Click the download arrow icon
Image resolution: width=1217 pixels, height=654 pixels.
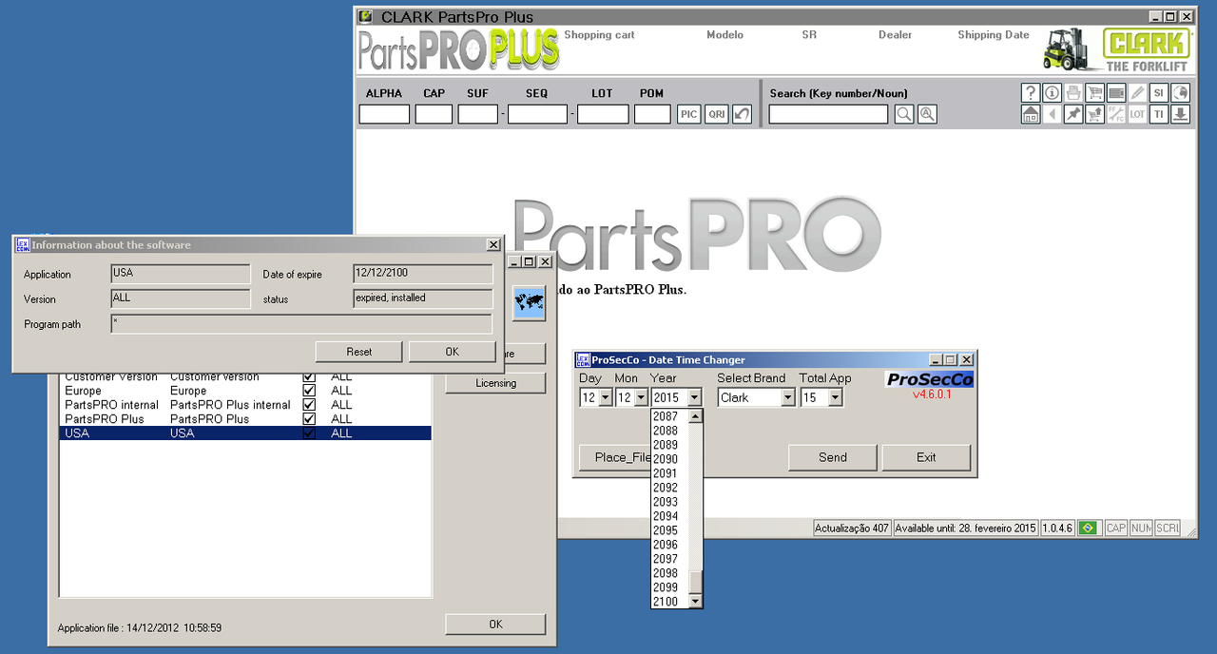pos(1180,115)
